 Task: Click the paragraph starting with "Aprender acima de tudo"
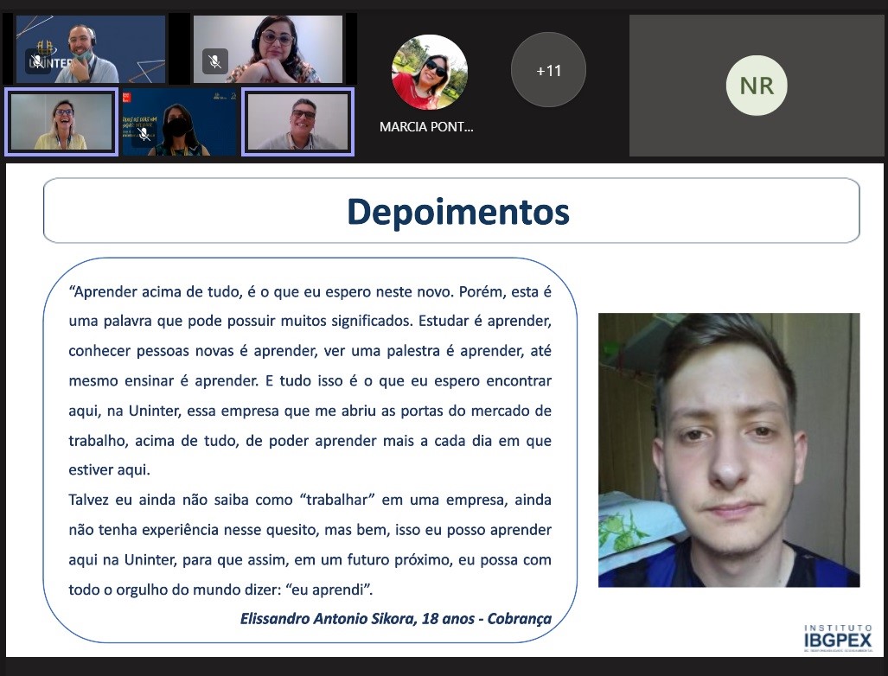coord(310,380)
